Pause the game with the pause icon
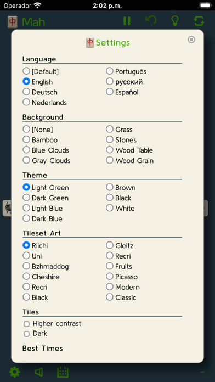Screen dimensions: 215x382 pos(127,21)
